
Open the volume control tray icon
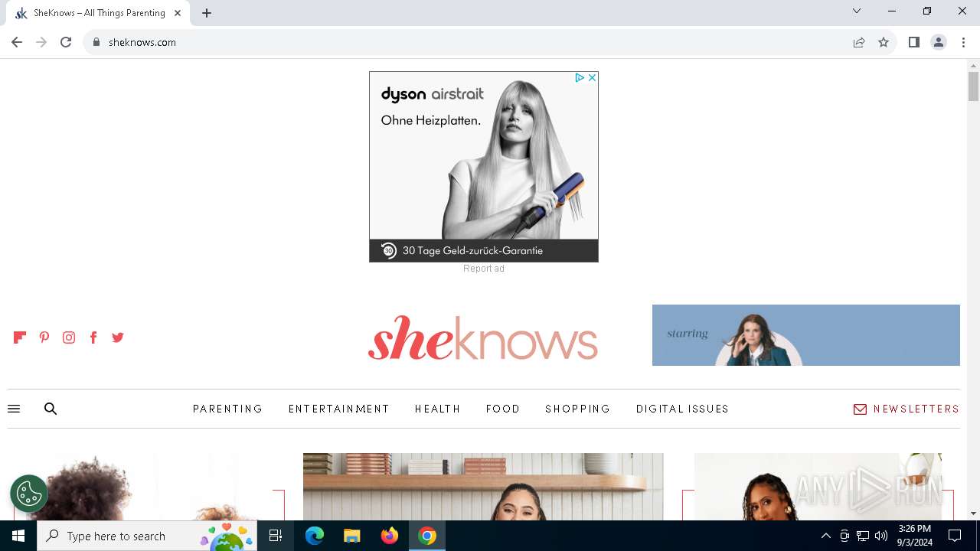click(881, 536)
